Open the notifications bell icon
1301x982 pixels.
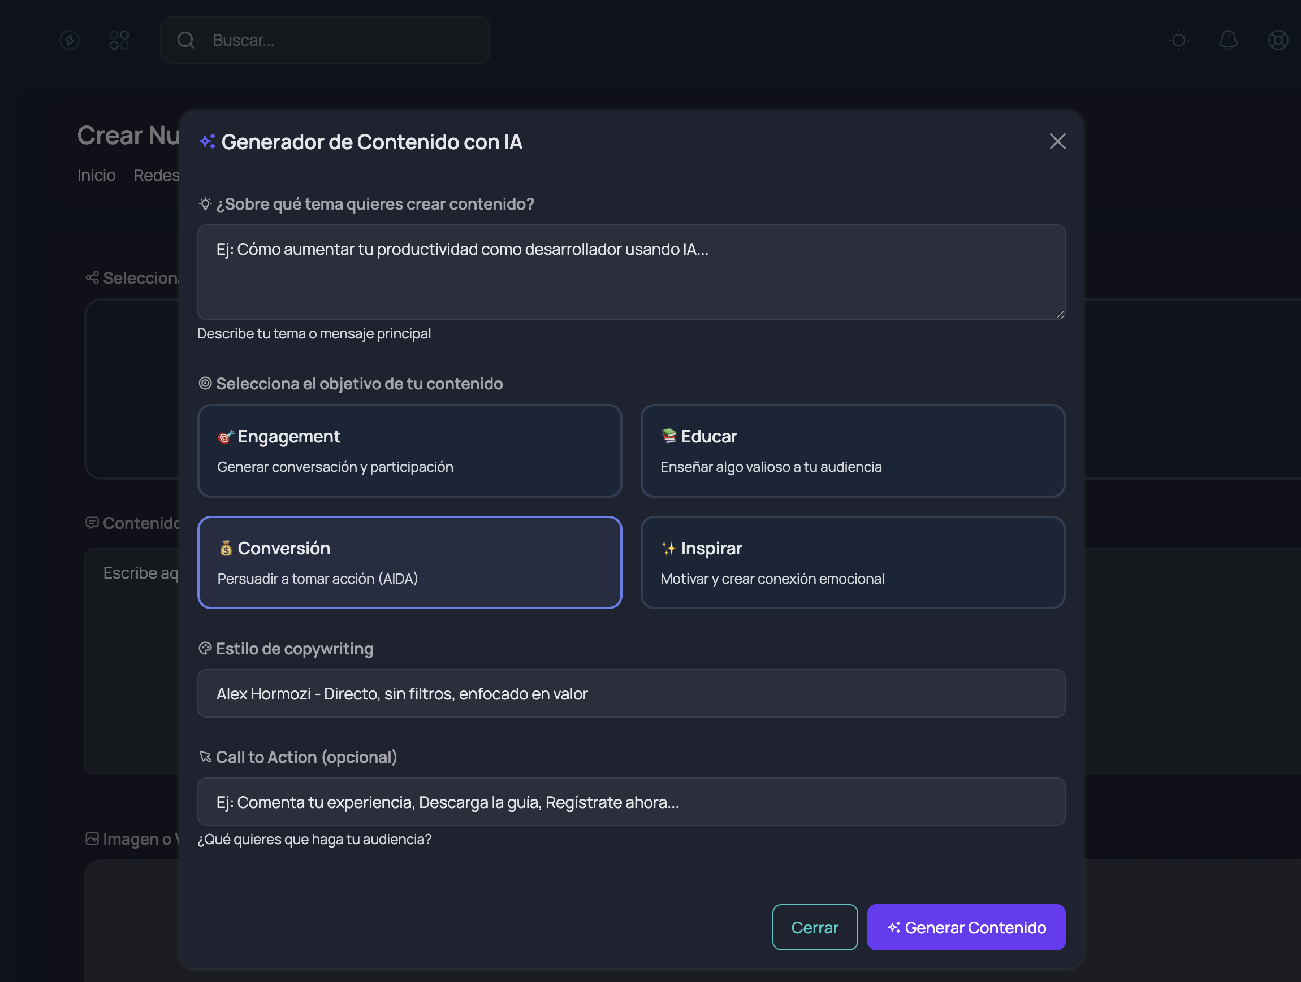[1228, 40]
